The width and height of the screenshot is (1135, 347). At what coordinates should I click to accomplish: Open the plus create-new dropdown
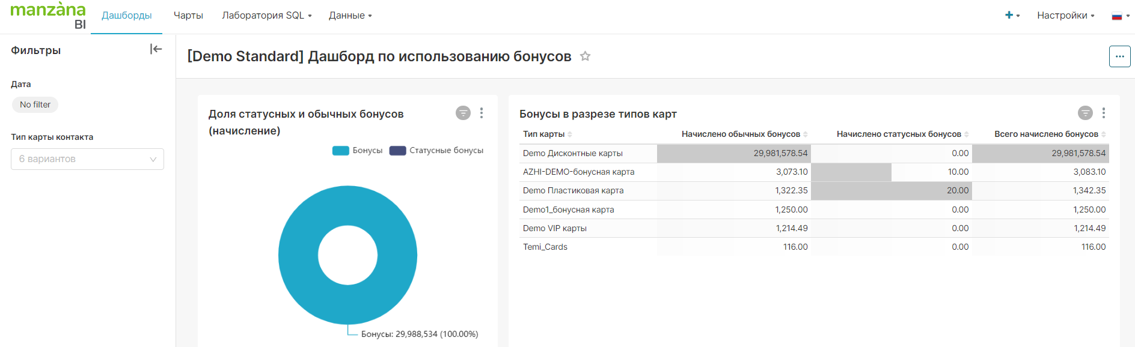click(x=1012, y=16)
